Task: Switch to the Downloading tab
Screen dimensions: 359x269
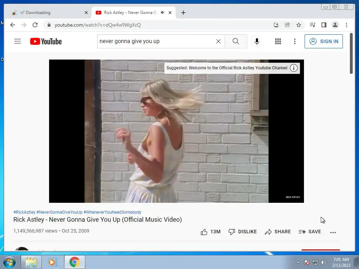Action: click(x=48, y=13)
